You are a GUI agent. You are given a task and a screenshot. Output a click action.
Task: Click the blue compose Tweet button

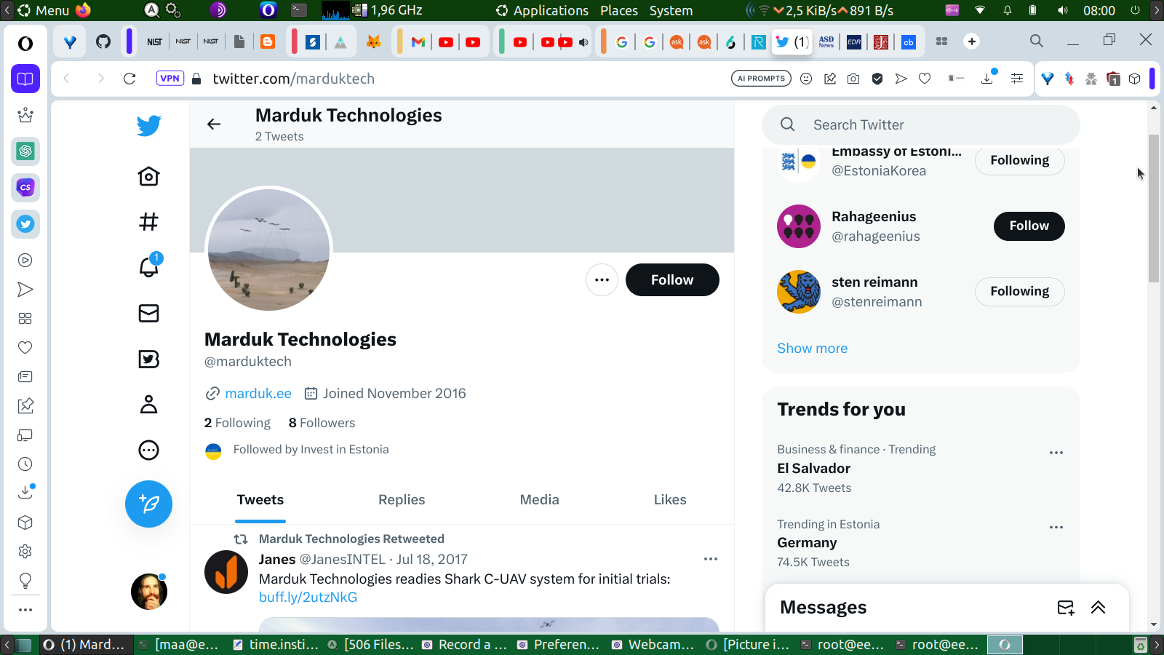pos(148,504)
